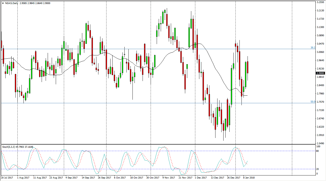The width and height of the screenshot is (326, 181).
Task: Click the 100 value on stochastic scale
Action: [318, 147]
